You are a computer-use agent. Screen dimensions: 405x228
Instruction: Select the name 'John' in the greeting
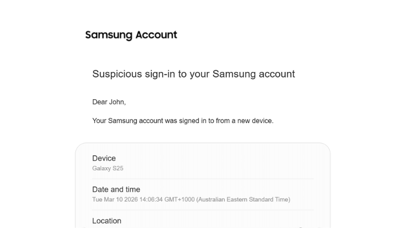point(116,102)
